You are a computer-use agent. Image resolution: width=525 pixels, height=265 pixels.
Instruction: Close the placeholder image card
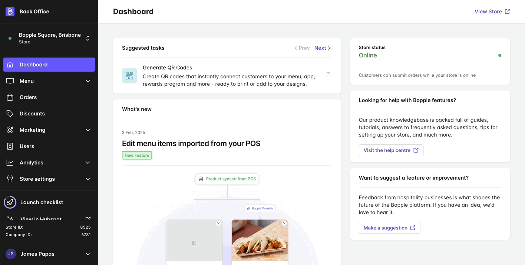click(x=218, y=223)
